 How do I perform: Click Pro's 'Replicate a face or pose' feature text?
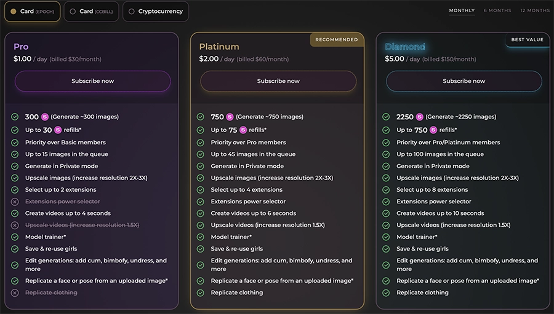(97, 281)
